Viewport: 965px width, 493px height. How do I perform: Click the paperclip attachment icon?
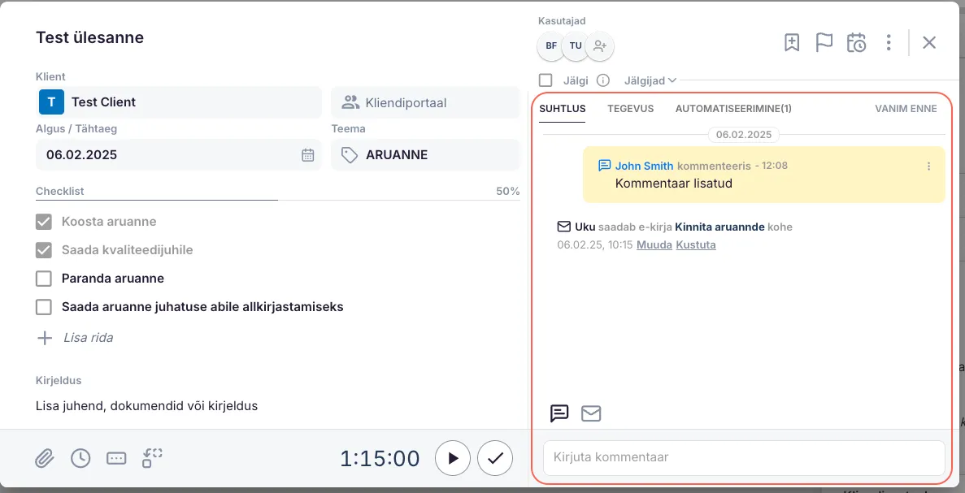tap(44, 458)
